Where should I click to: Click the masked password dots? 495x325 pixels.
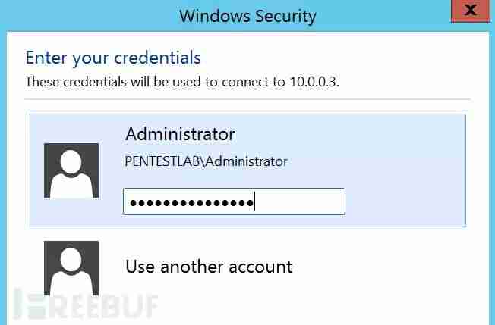[190, 202]
